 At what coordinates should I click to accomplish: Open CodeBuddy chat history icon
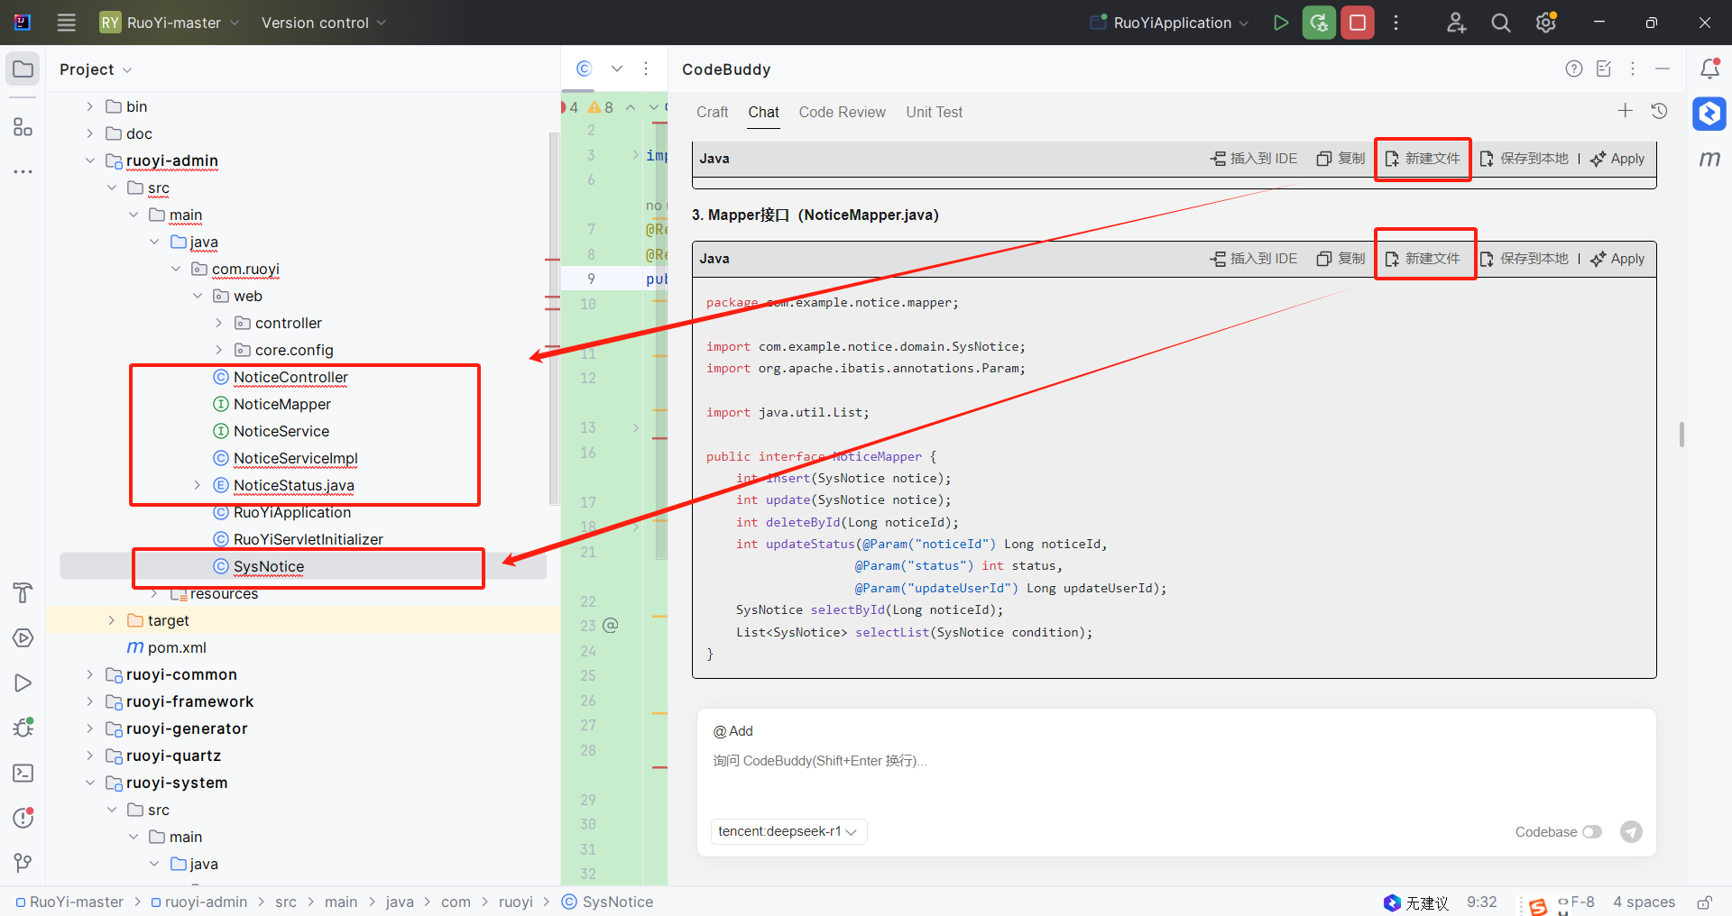tap(1659, 110)
